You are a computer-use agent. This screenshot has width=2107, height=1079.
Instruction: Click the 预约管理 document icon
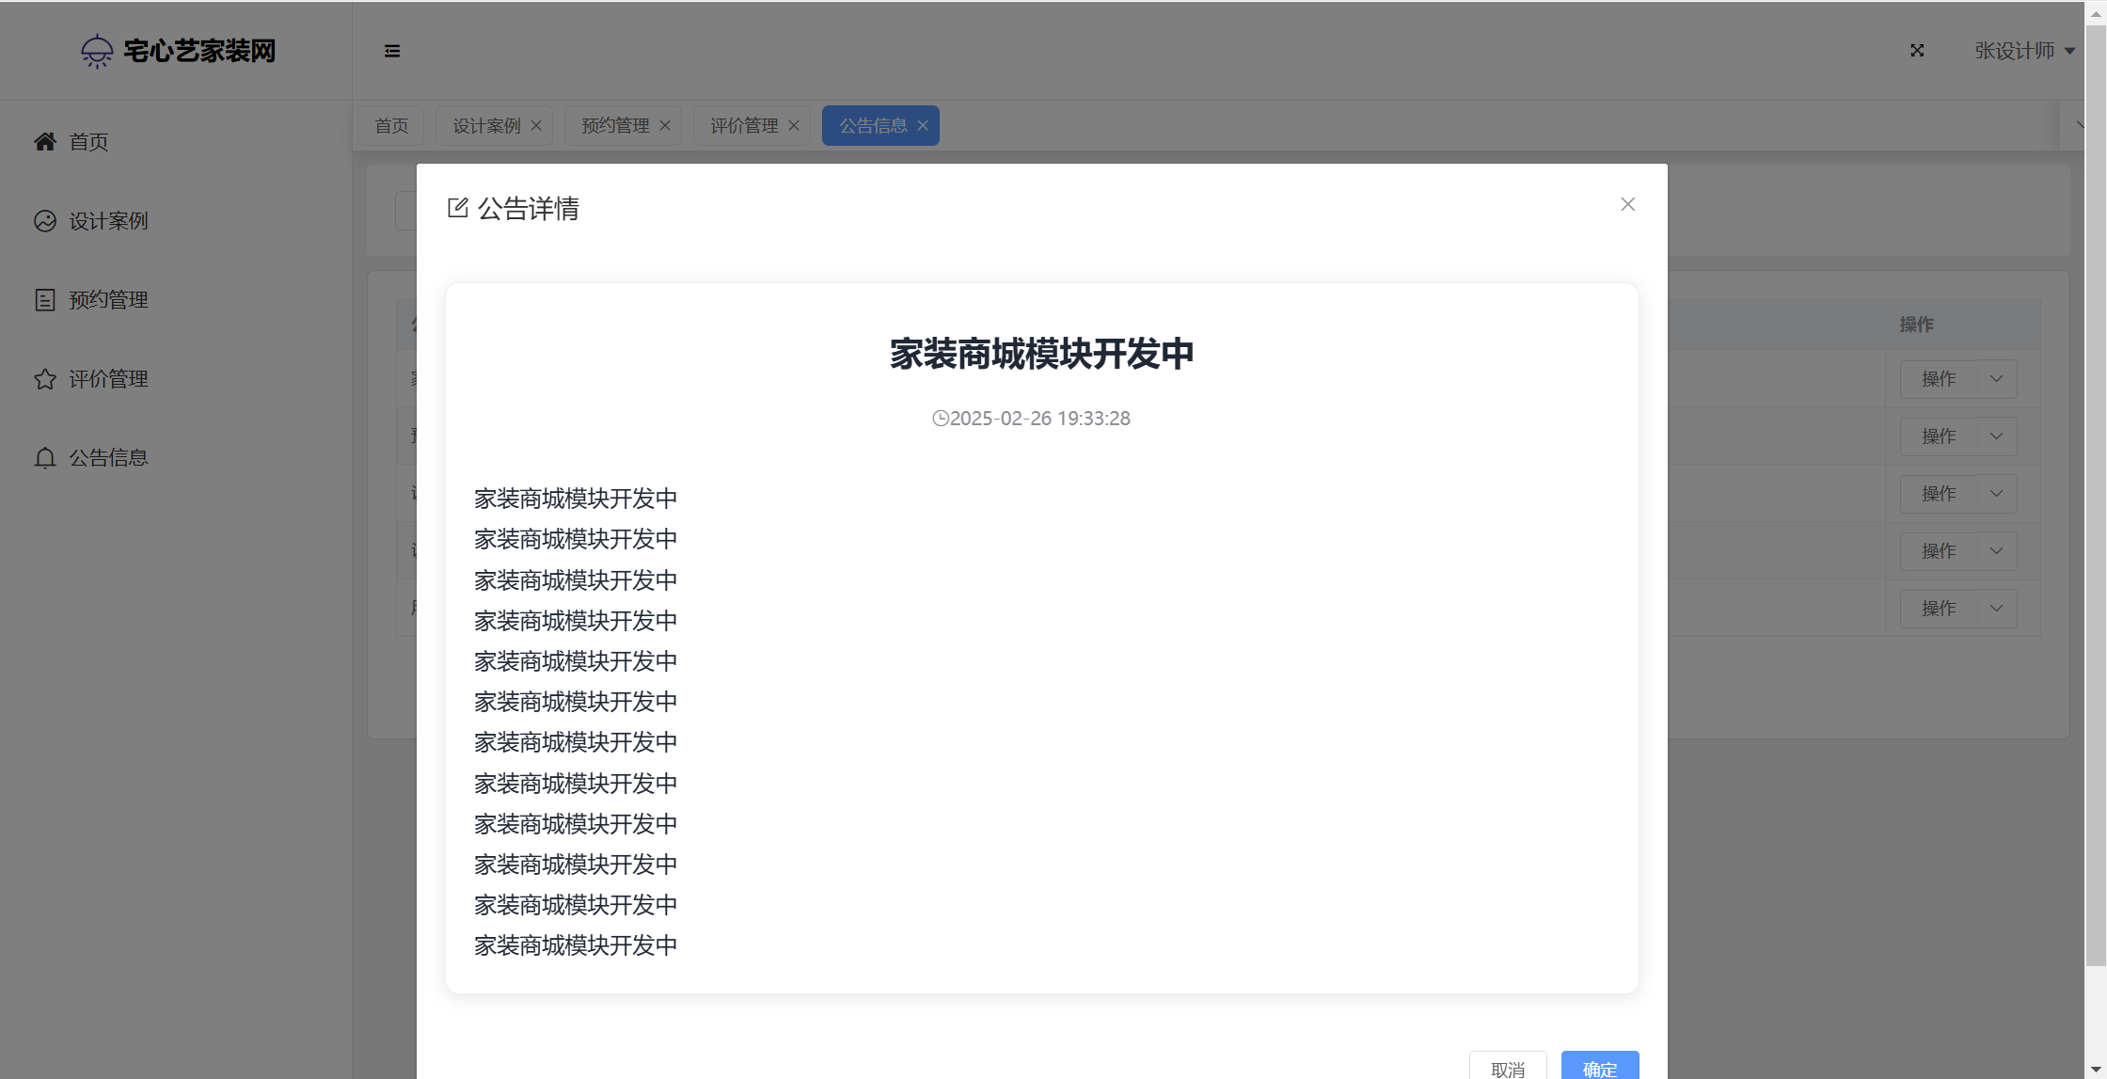point(45,299)
